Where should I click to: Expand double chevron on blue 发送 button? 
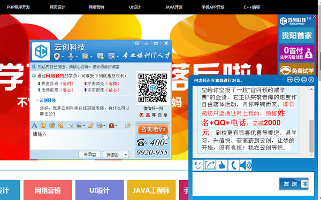pyautogui.click(x=305, y=184)
